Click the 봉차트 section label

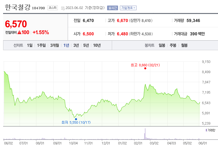[149, 45]
